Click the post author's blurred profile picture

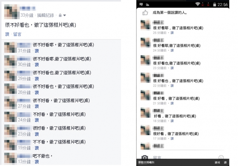point(12,12)
